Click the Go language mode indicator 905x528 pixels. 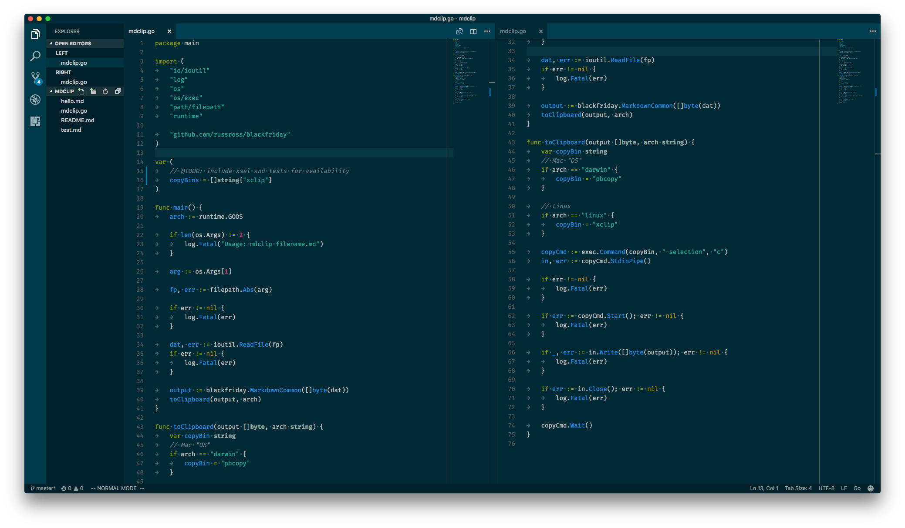point(856,488)
